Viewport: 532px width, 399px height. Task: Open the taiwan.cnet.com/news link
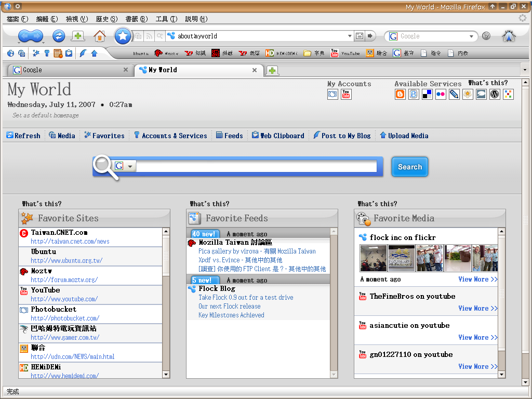[x=70, y=242]
